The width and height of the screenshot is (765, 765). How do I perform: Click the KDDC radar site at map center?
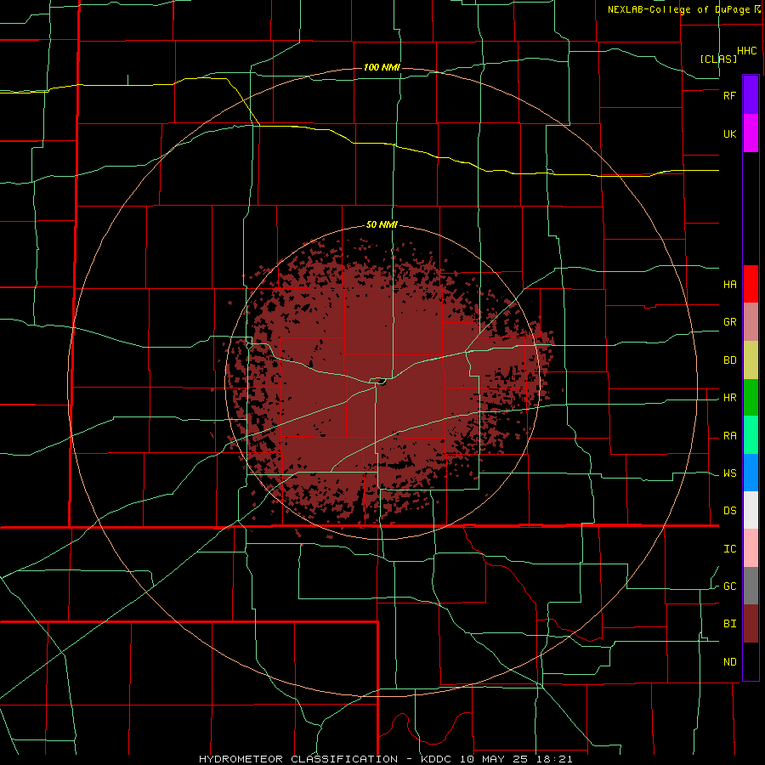point(382,382)
